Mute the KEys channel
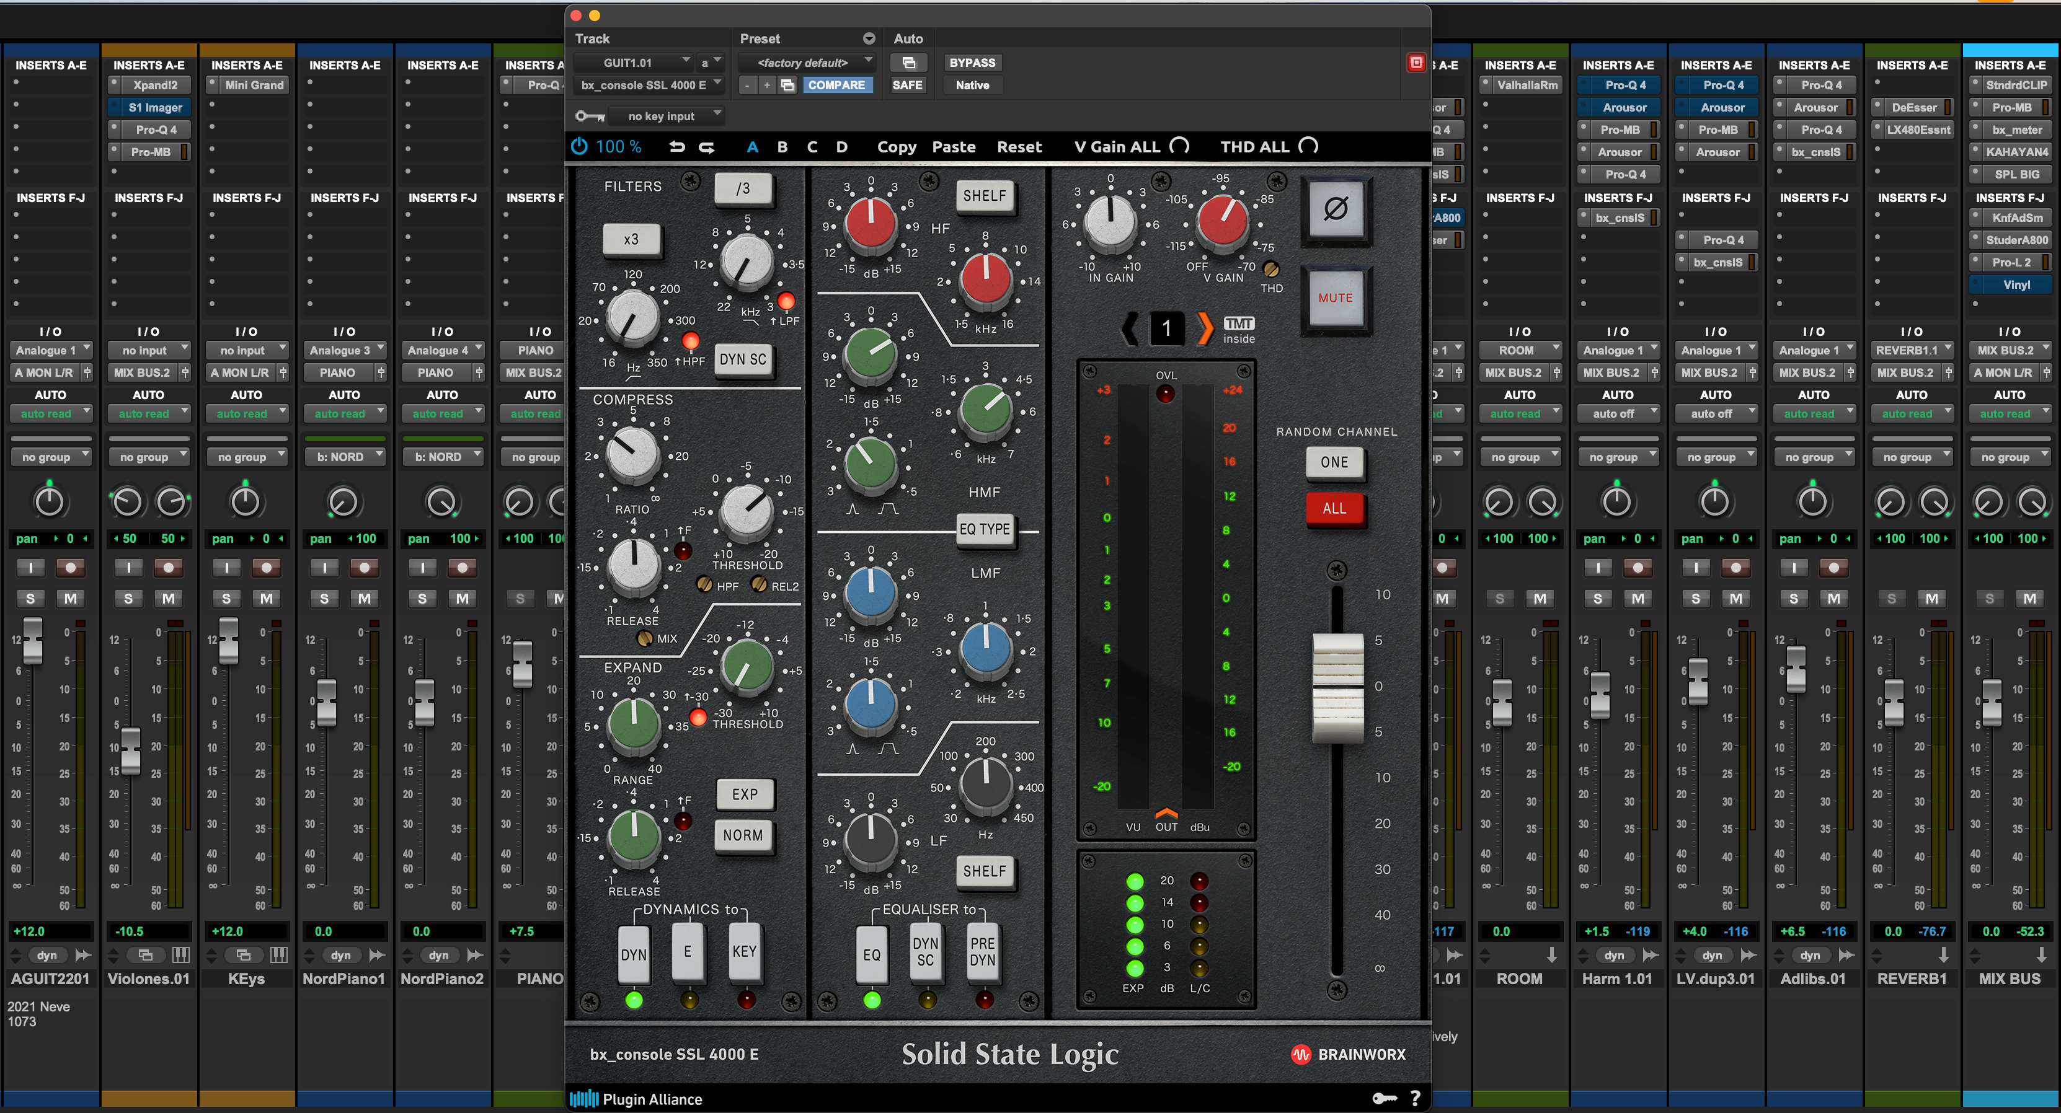This screenshot has width=2061, height=1113. pyautogui.click(x=267, y=598)
